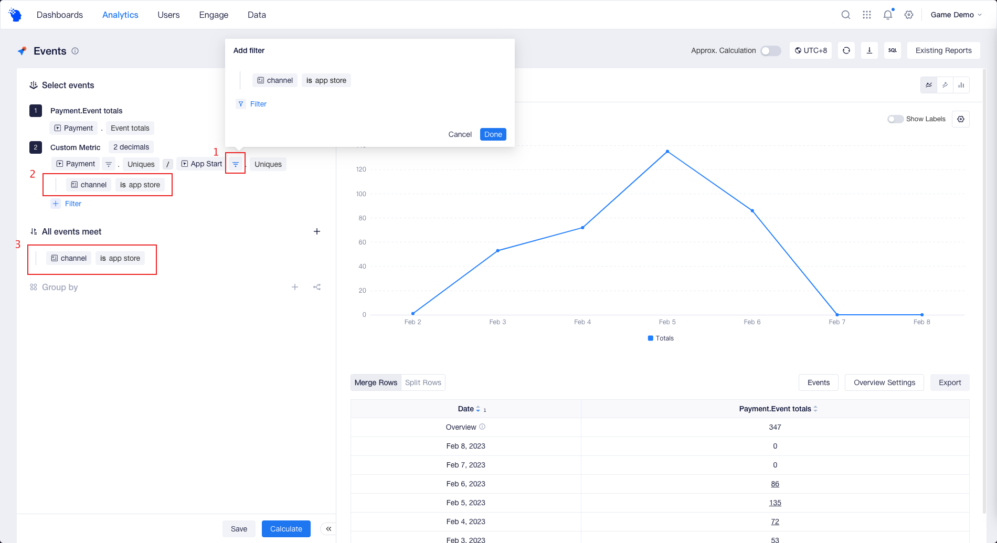Open global search
This screenshot has width=997, height=543.
(x=845, y=15)
